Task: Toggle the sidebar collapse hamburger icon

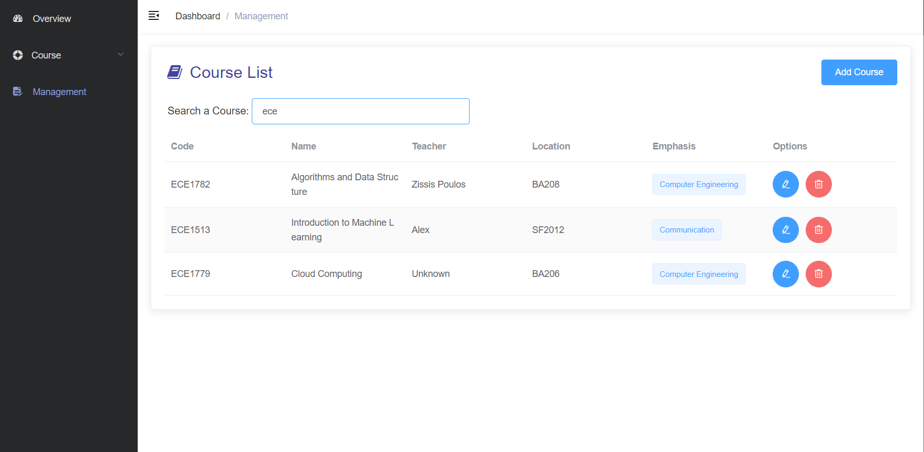Action: pos(153,16)
